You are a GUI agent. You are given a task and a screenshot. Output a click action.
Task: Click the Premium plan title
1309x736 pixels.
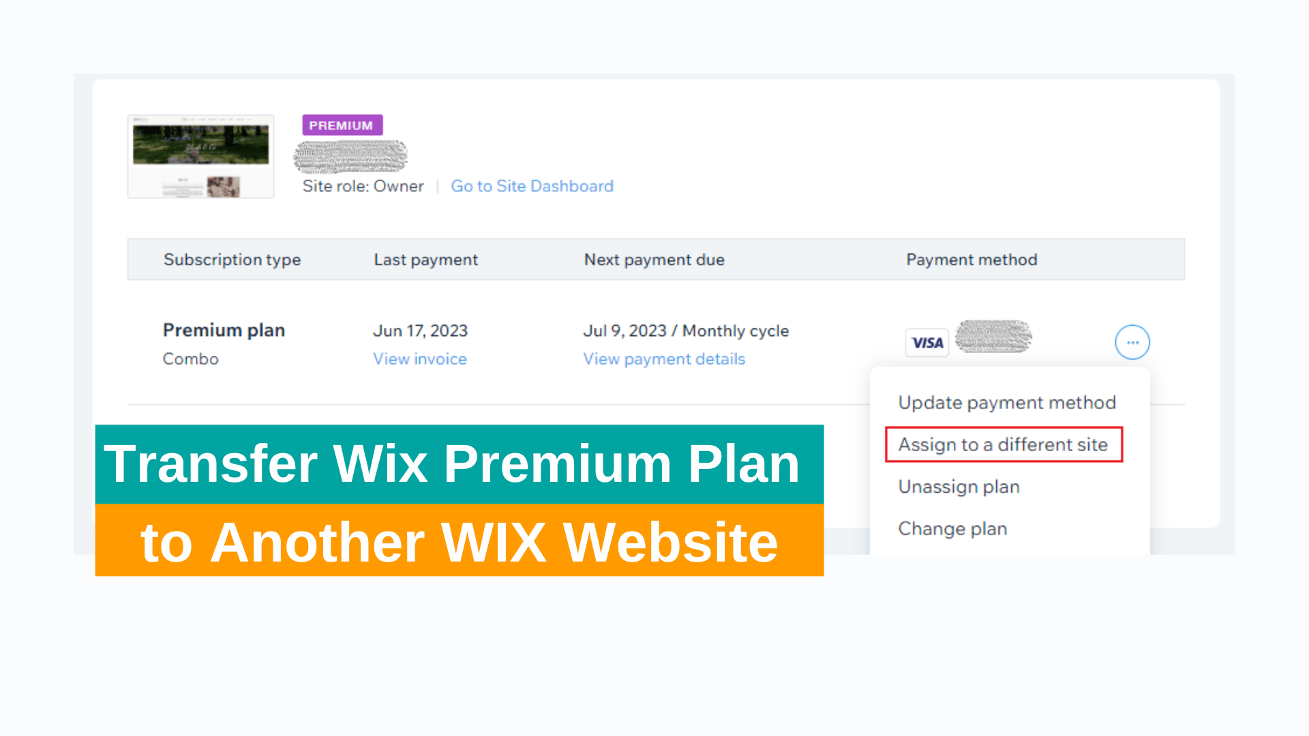(224, 331)
